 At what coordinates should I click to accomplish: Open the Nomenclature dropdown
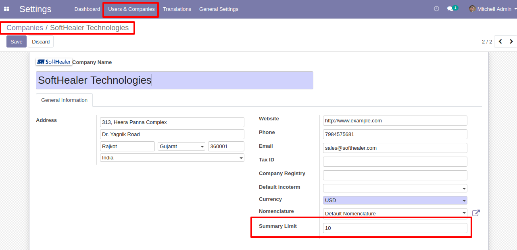tap(395, 213)
